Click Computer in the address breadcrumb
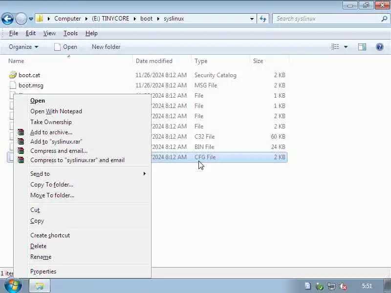Screen dimensions: 391x293 (67, 19)
